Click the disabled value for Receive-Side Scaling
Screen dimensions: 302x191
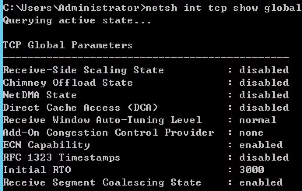(263, 70)
